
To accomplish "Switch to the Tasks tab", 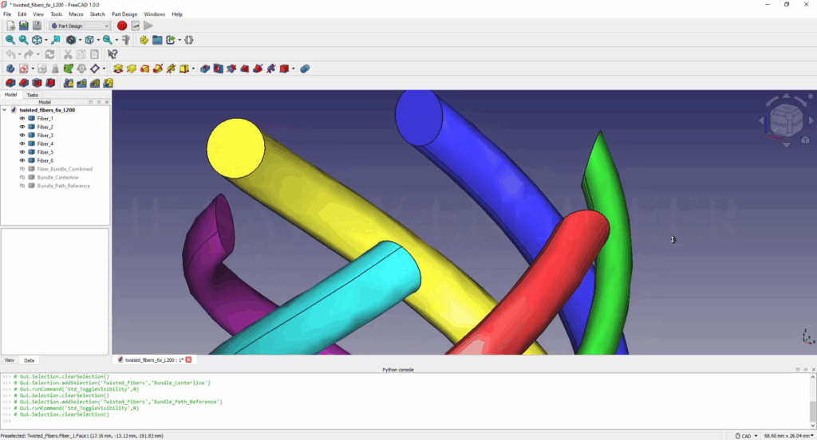I will 32,96.
